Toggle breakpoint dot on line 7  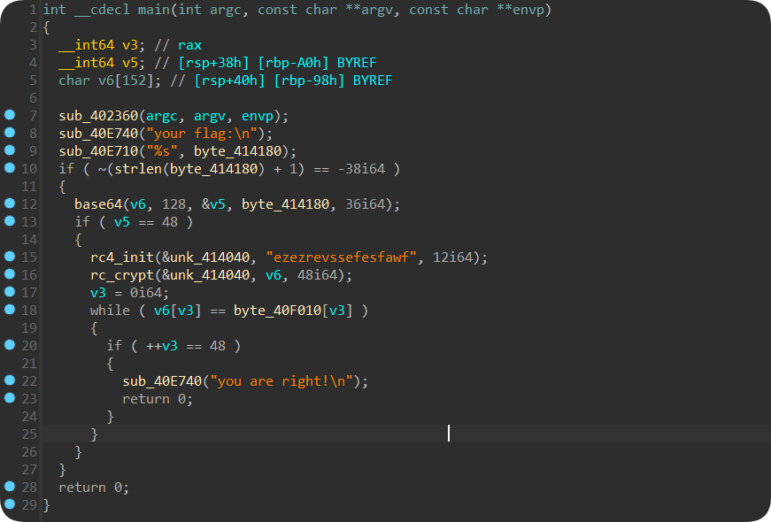click(10, 115)
